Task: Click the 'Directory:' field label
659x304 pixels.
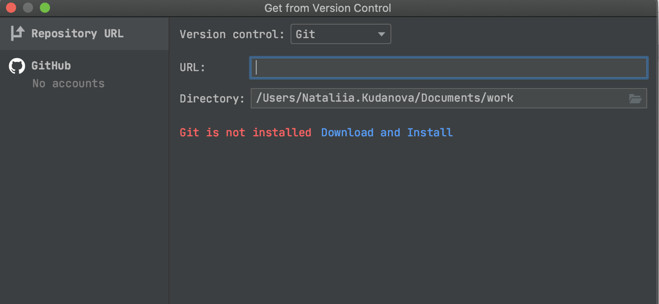Action: click(x=212, y=99)
